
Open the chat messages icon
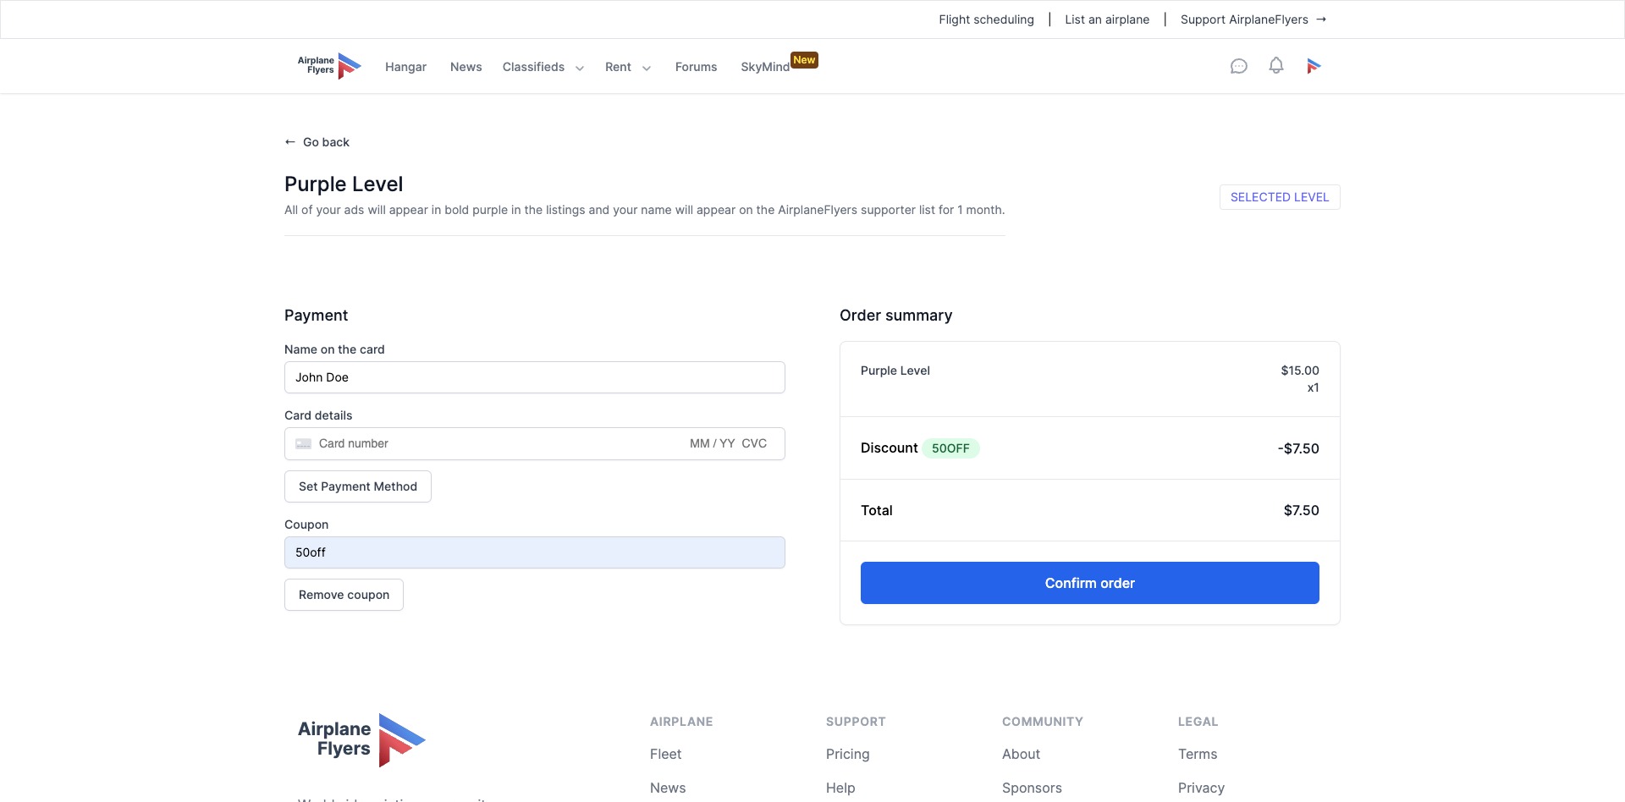pos(1238,66)
